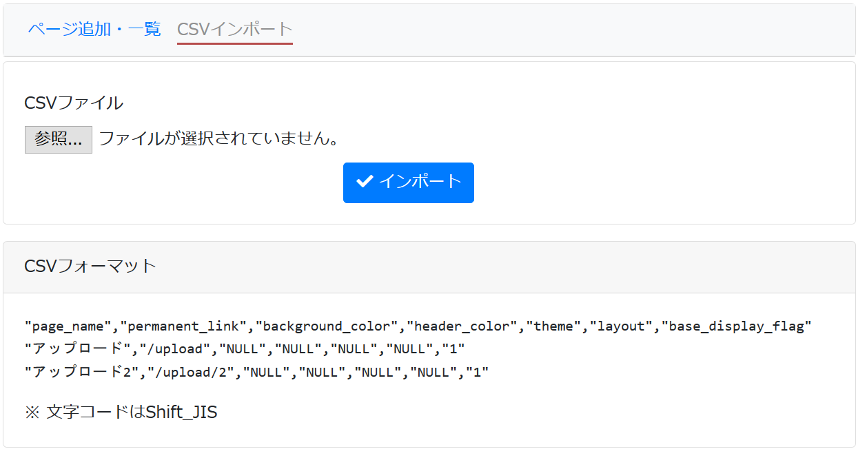This screenshot has width=858, height=449.
Task: Click the インポート button label
Action: pyautogui.click(x=420, y=181)
